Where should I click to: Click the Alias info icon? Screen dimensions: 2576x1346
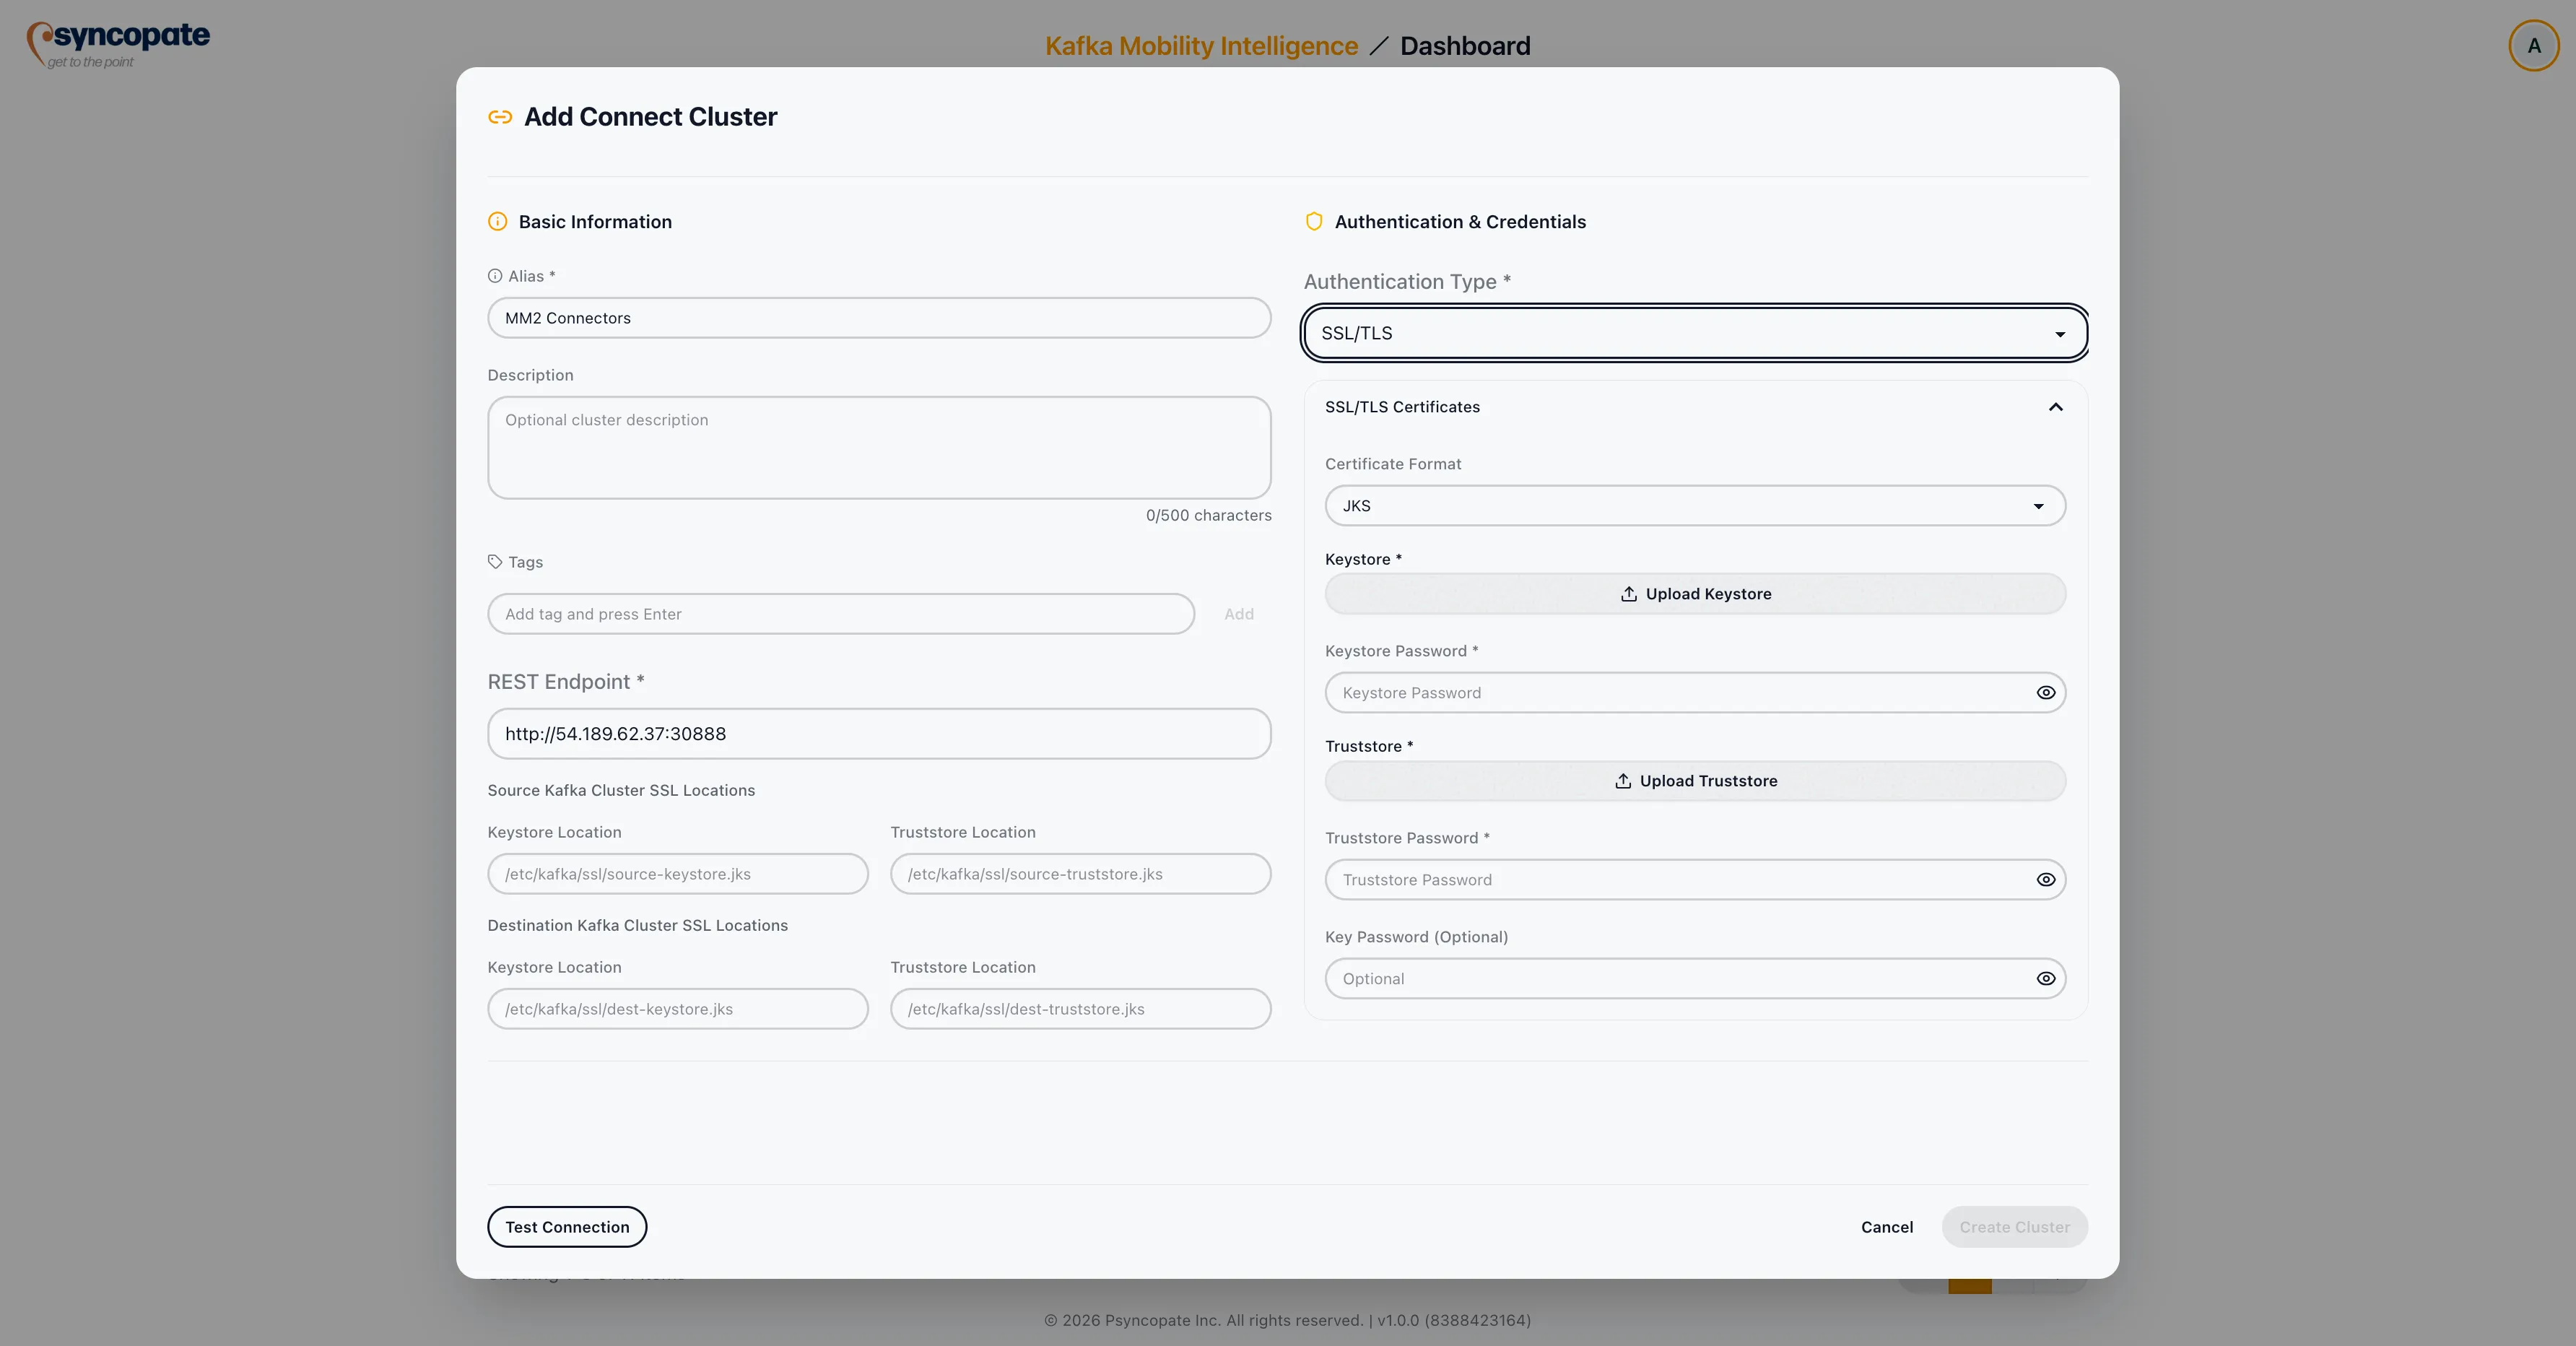click(x=494, y=276)
